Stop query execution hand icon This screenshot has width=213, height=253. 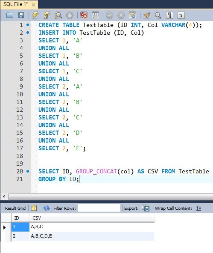click(70, 15)
